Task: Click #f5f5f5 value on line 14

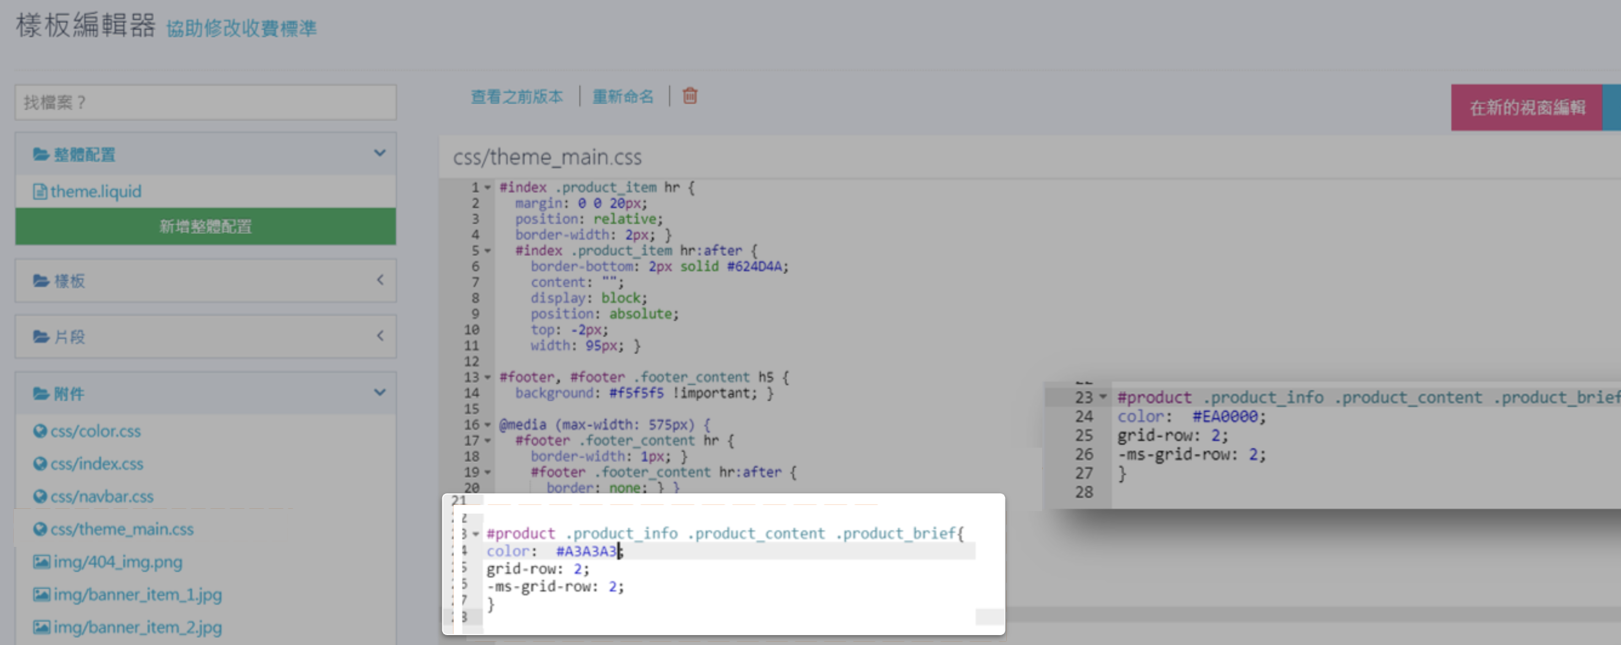Action: (636, 393)
